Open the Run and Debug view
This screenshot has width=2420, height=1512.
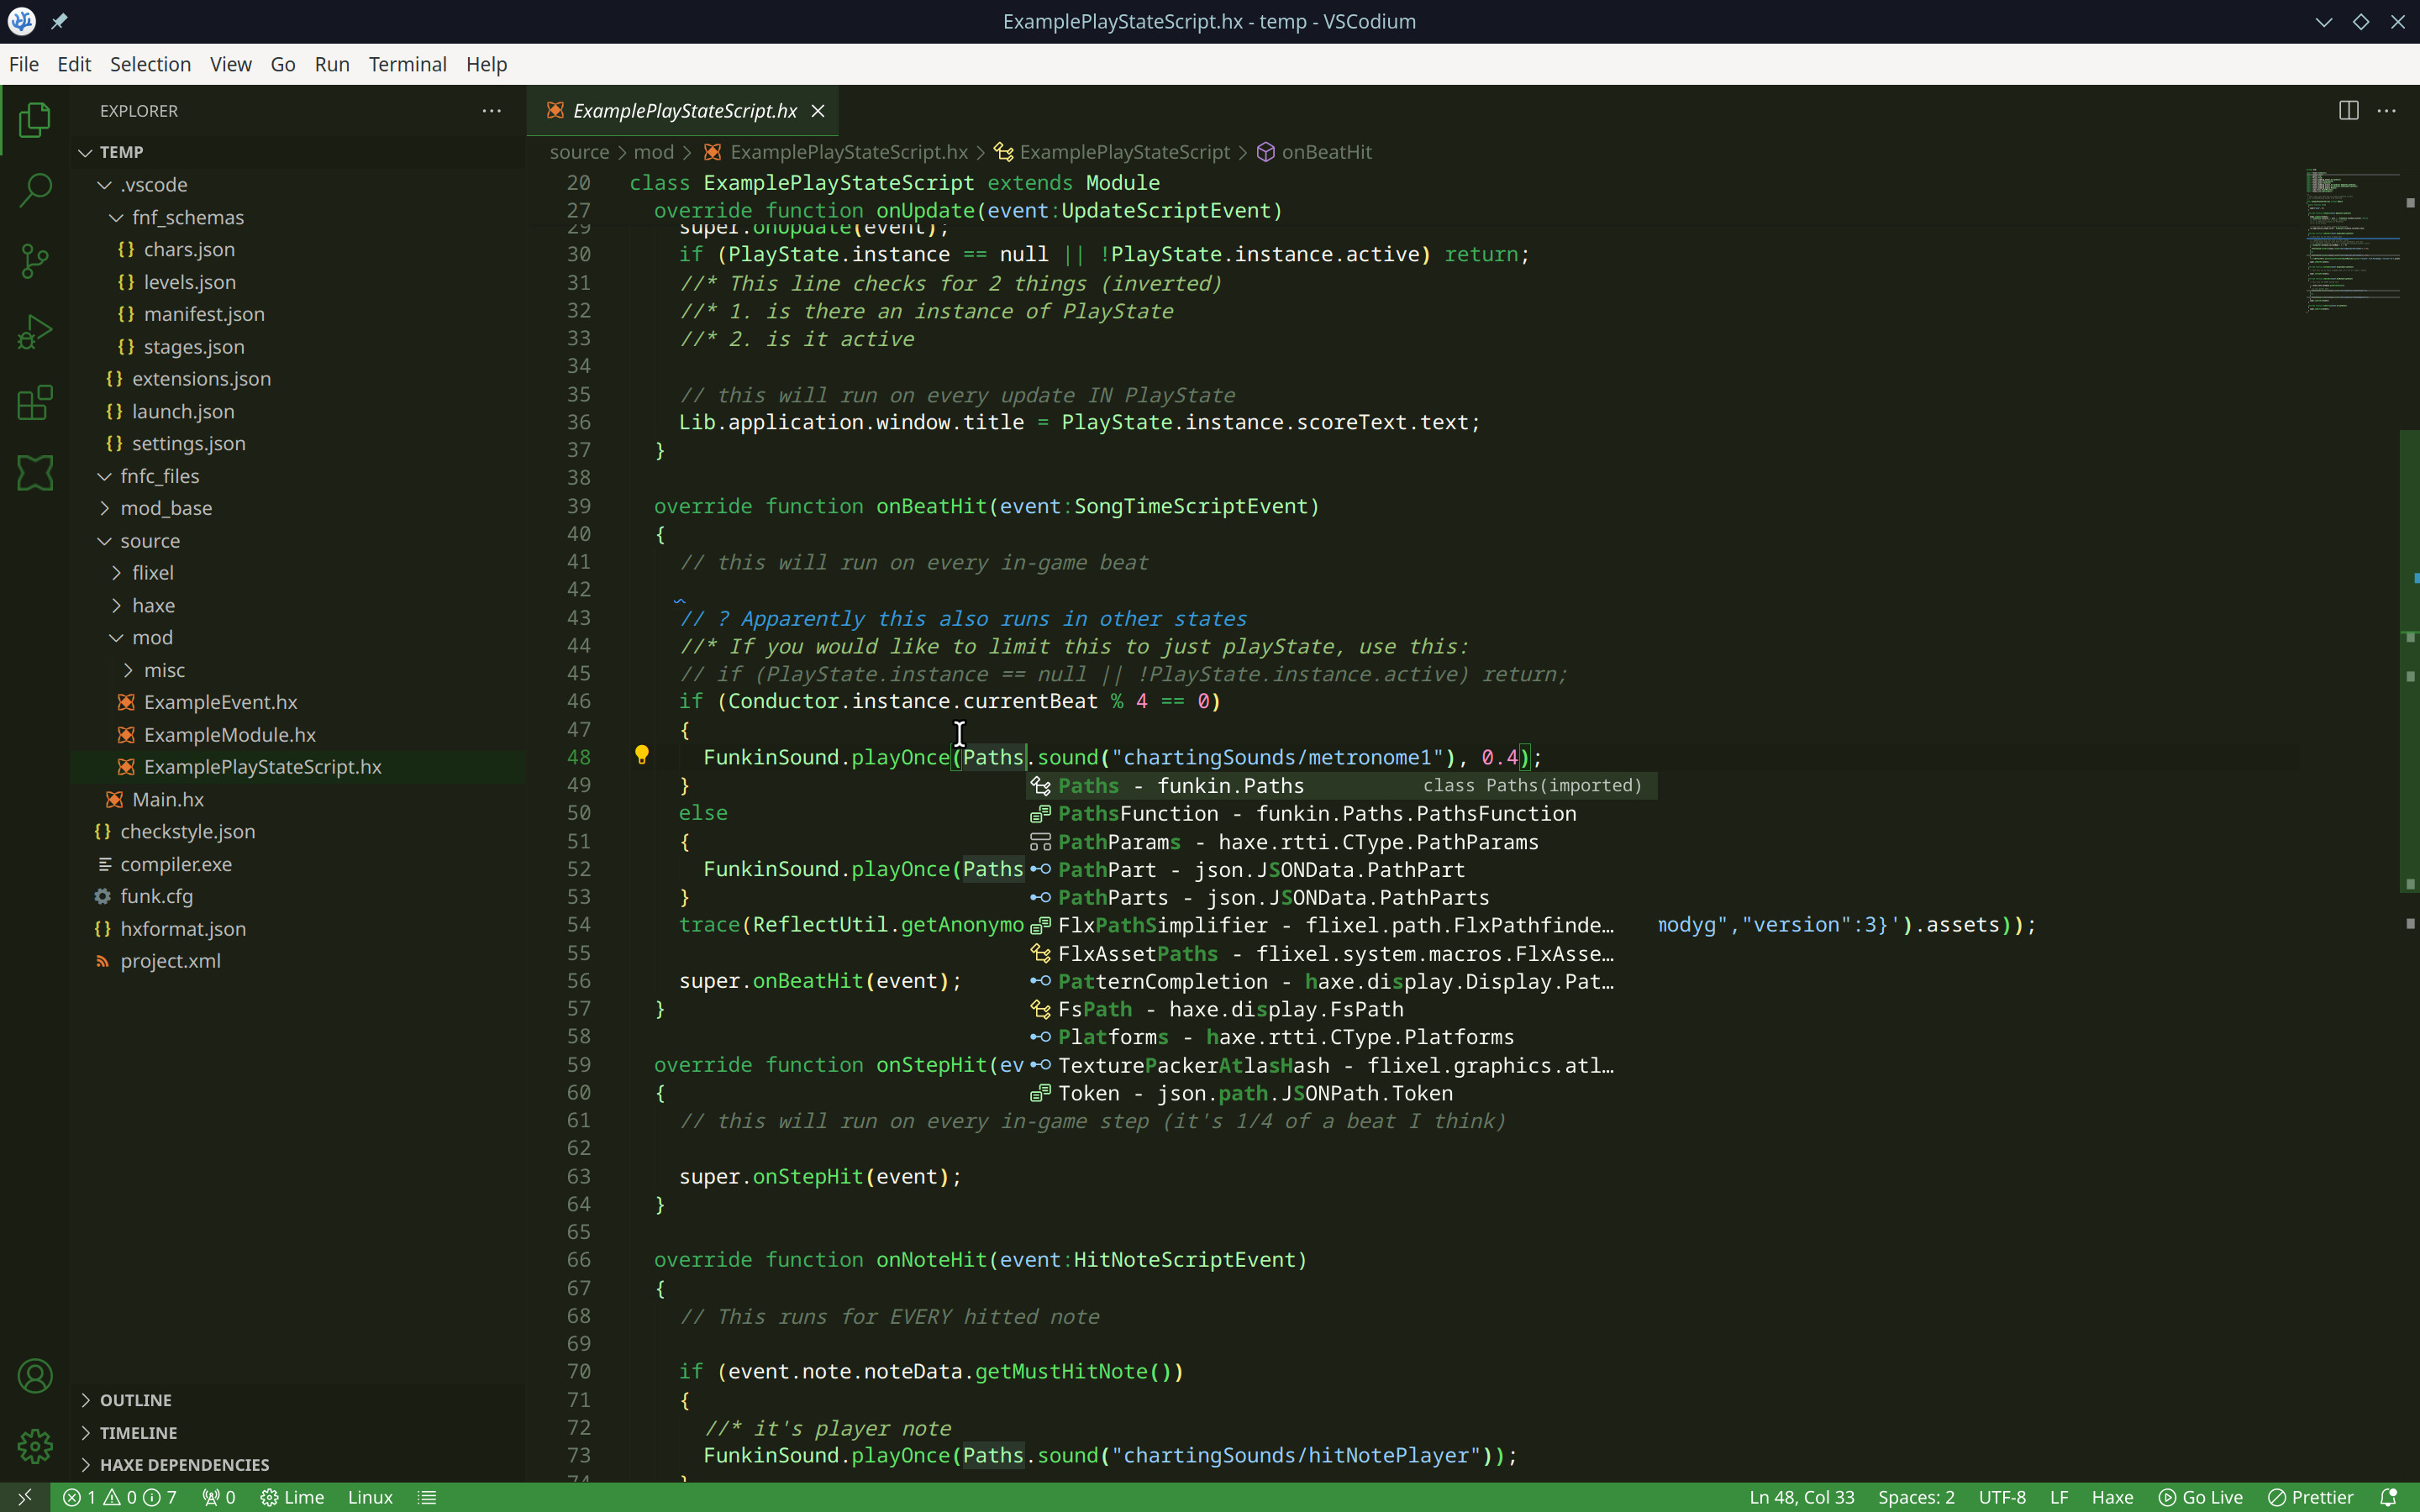click(x=34, y=331)
